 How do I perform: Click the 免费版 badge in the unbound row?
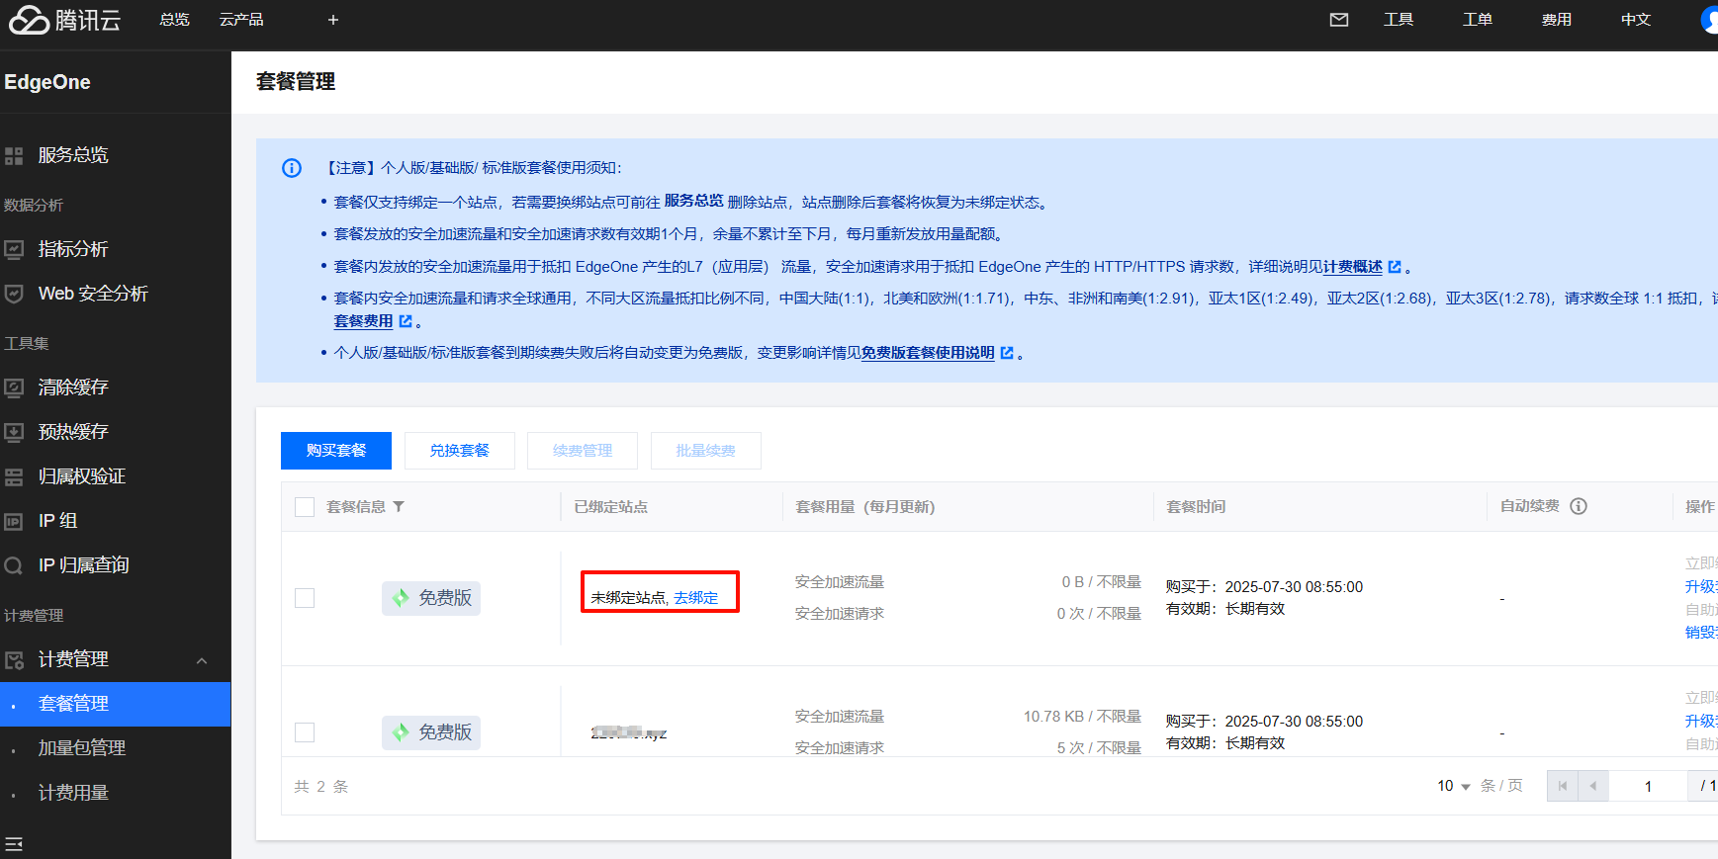(431, 598)
